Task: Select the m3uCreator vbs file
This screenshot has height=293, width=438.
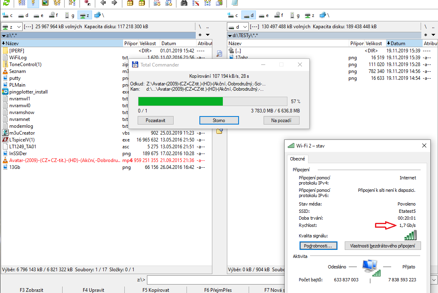Action: pos(106,133)
